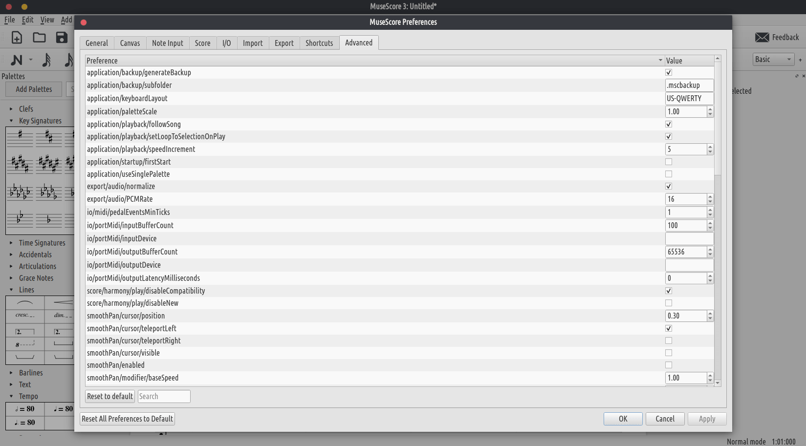Increase the paletteScale value with up arrow
Screen dimensions: 806x446
tap(710, 109)
